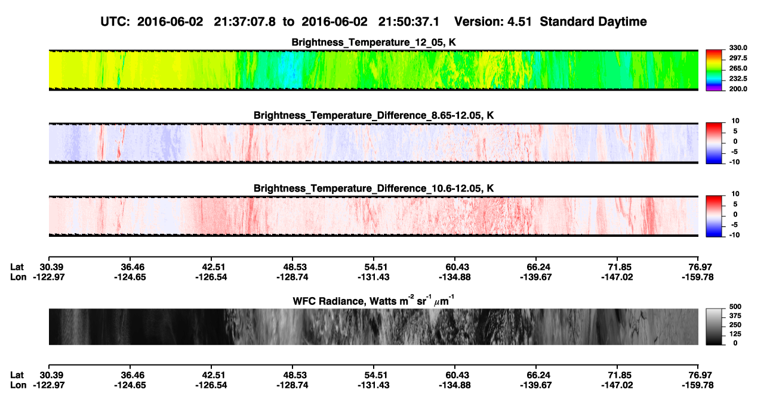Click the 232.5 colorbar label
Image resolution: width=776 pixels, height=398 pixels.
(x=738, y=78)
